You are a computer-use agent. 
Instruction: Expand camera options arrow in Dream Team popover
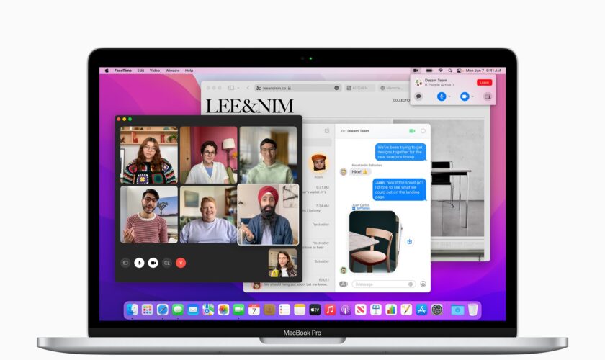click(472, 96)
